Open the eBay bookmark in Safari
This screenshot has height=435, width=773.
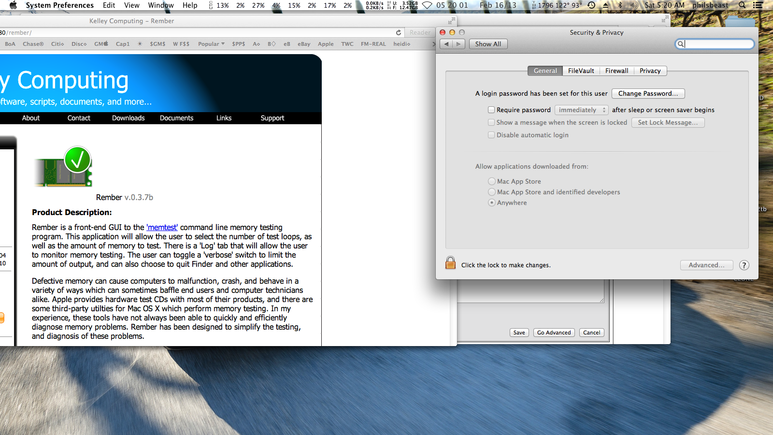tap(304, 44)
